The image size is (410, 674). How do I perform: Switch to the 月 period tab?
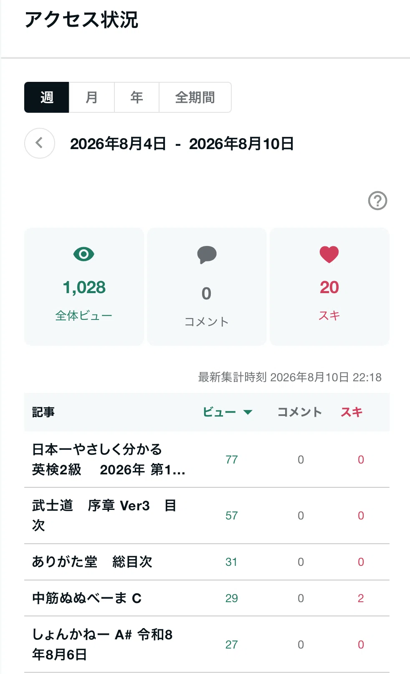point(91,97)
